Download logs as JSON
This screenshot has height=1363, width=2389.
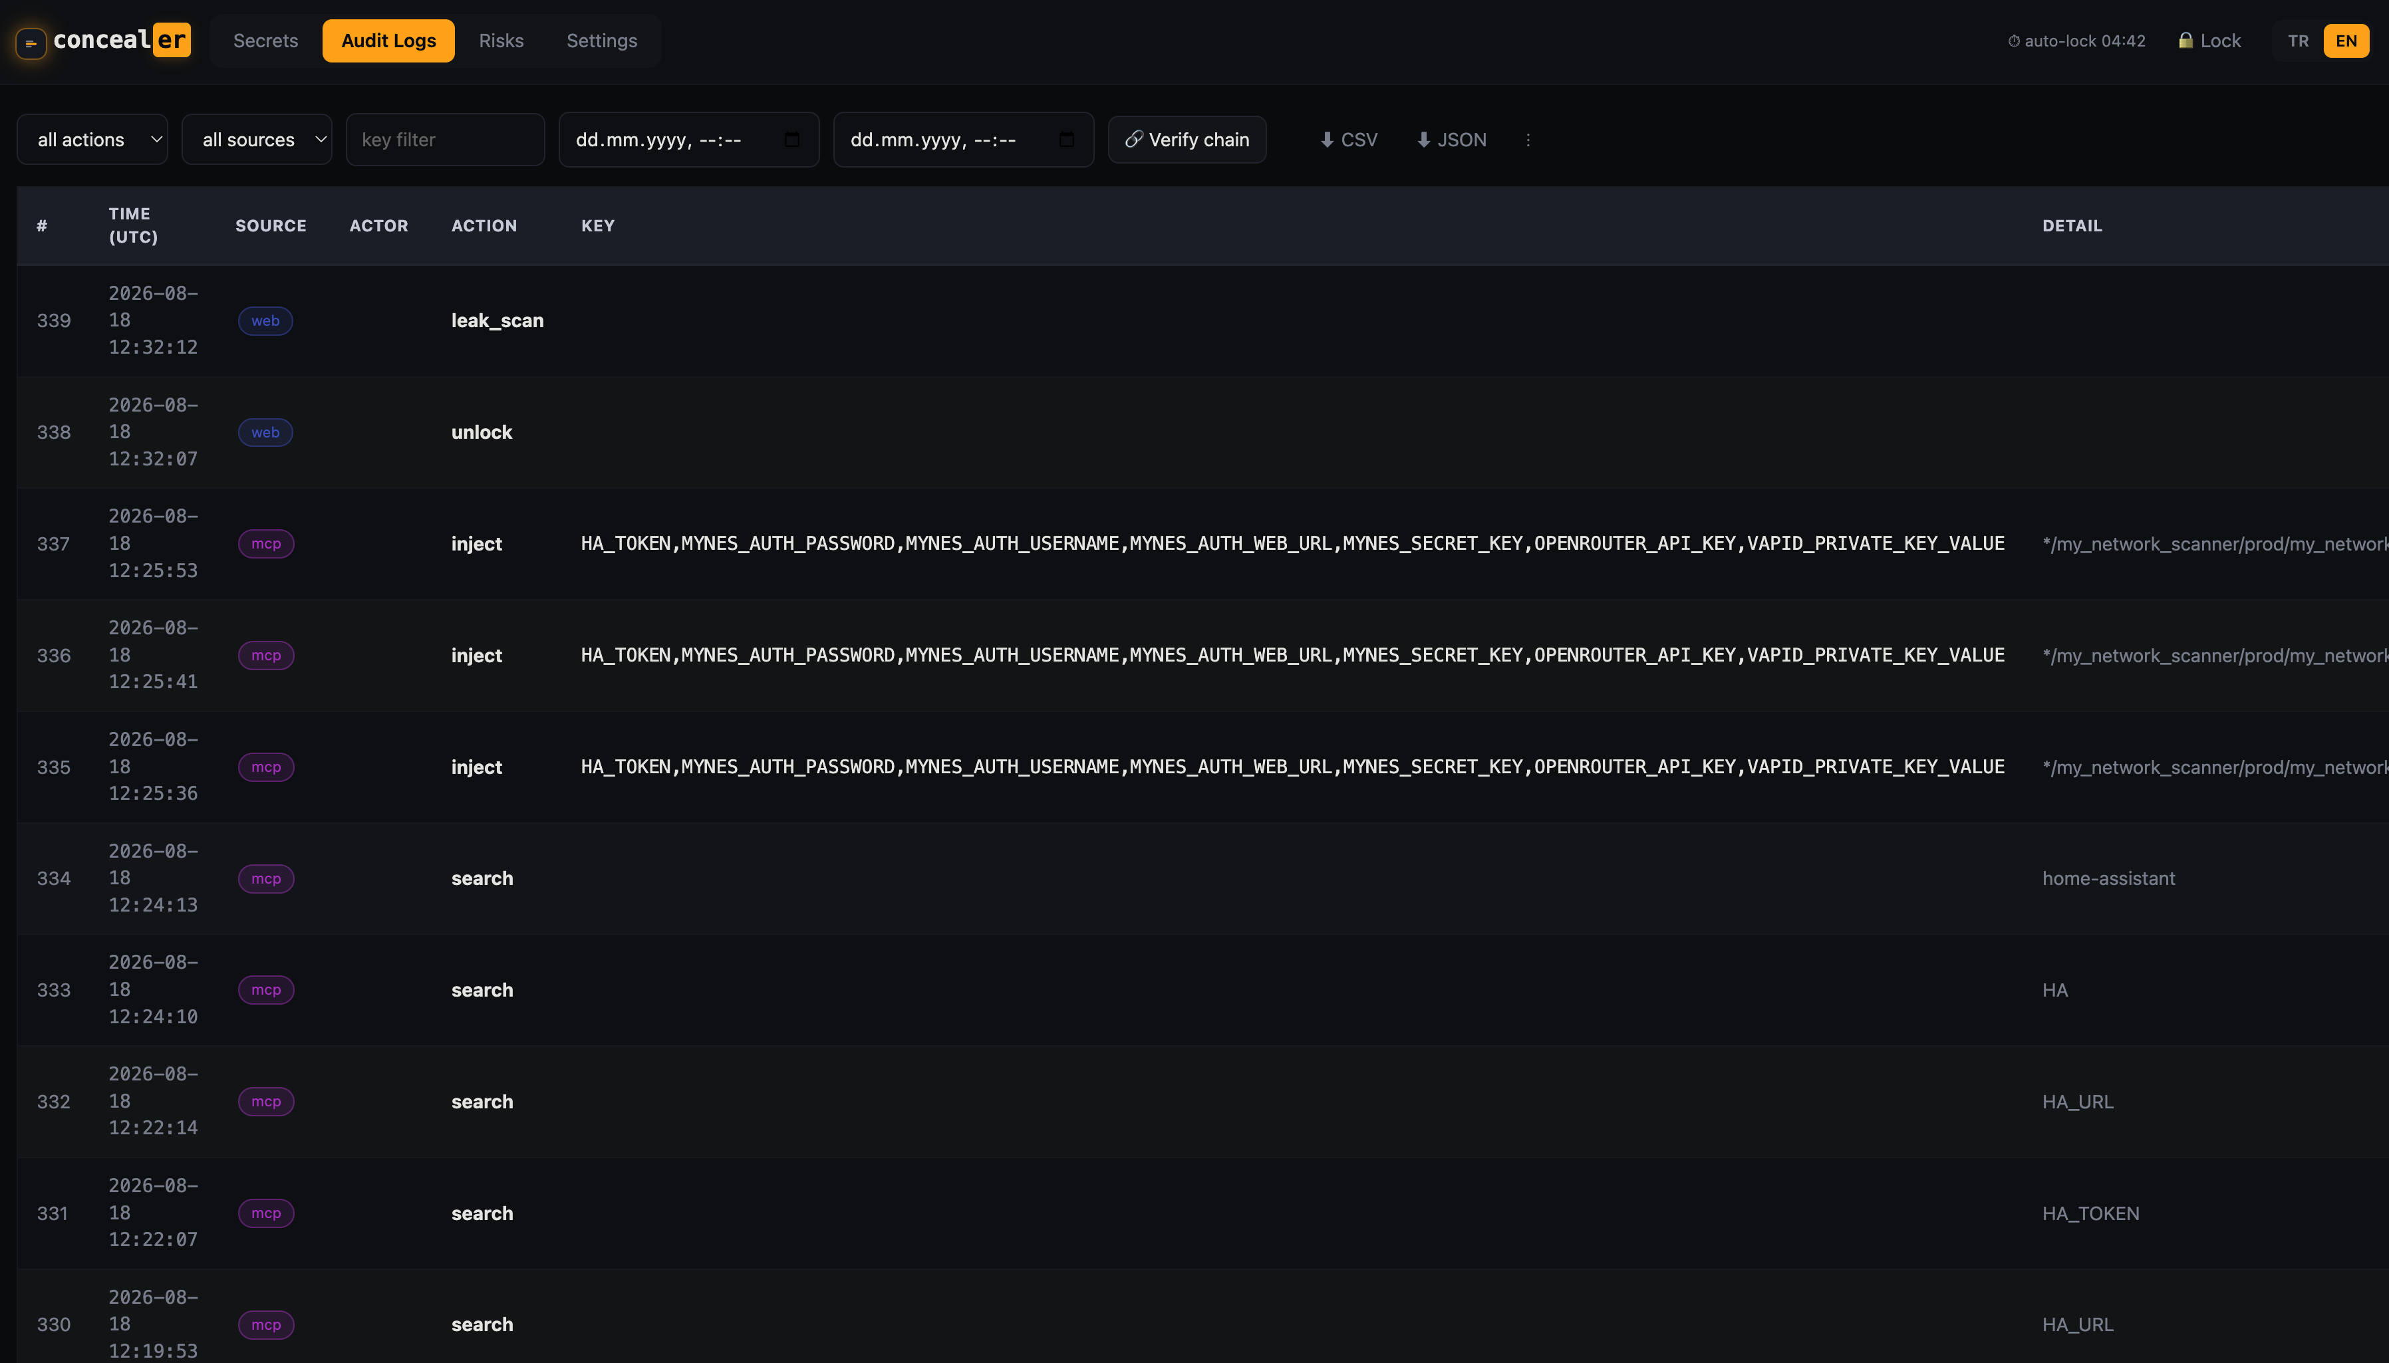[1452, 140]
